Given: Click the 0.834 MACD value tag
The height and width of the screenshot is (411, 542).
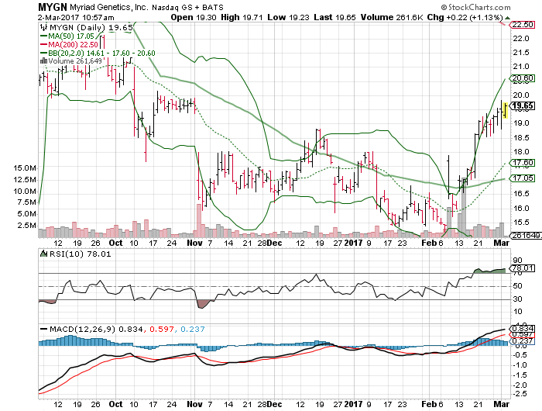Looking at the screenshot, I should click(523, 328).
